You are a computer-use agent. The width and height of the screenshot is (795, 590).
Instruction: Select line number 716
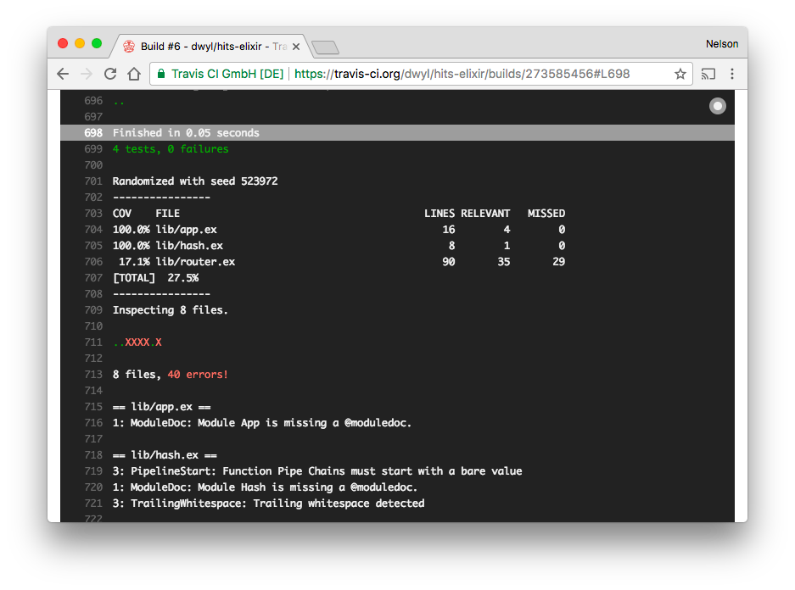coord(93,423)
